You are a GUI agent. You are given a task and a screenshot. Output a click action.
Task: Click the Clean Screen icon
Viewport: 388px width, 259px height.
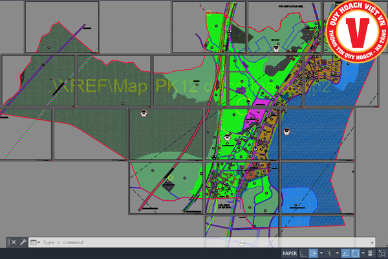(382, 253)
